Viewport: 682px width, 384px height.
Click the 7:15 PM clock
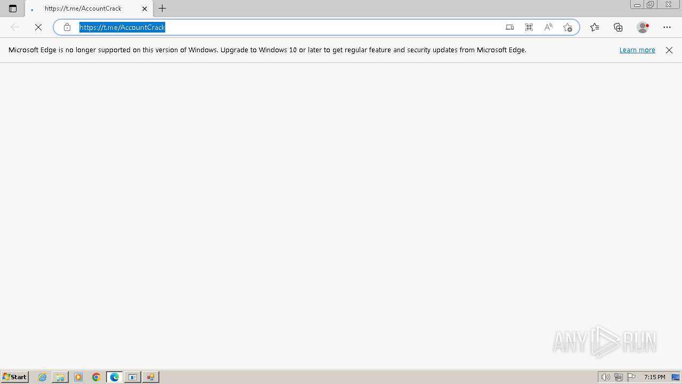(654, 377)
